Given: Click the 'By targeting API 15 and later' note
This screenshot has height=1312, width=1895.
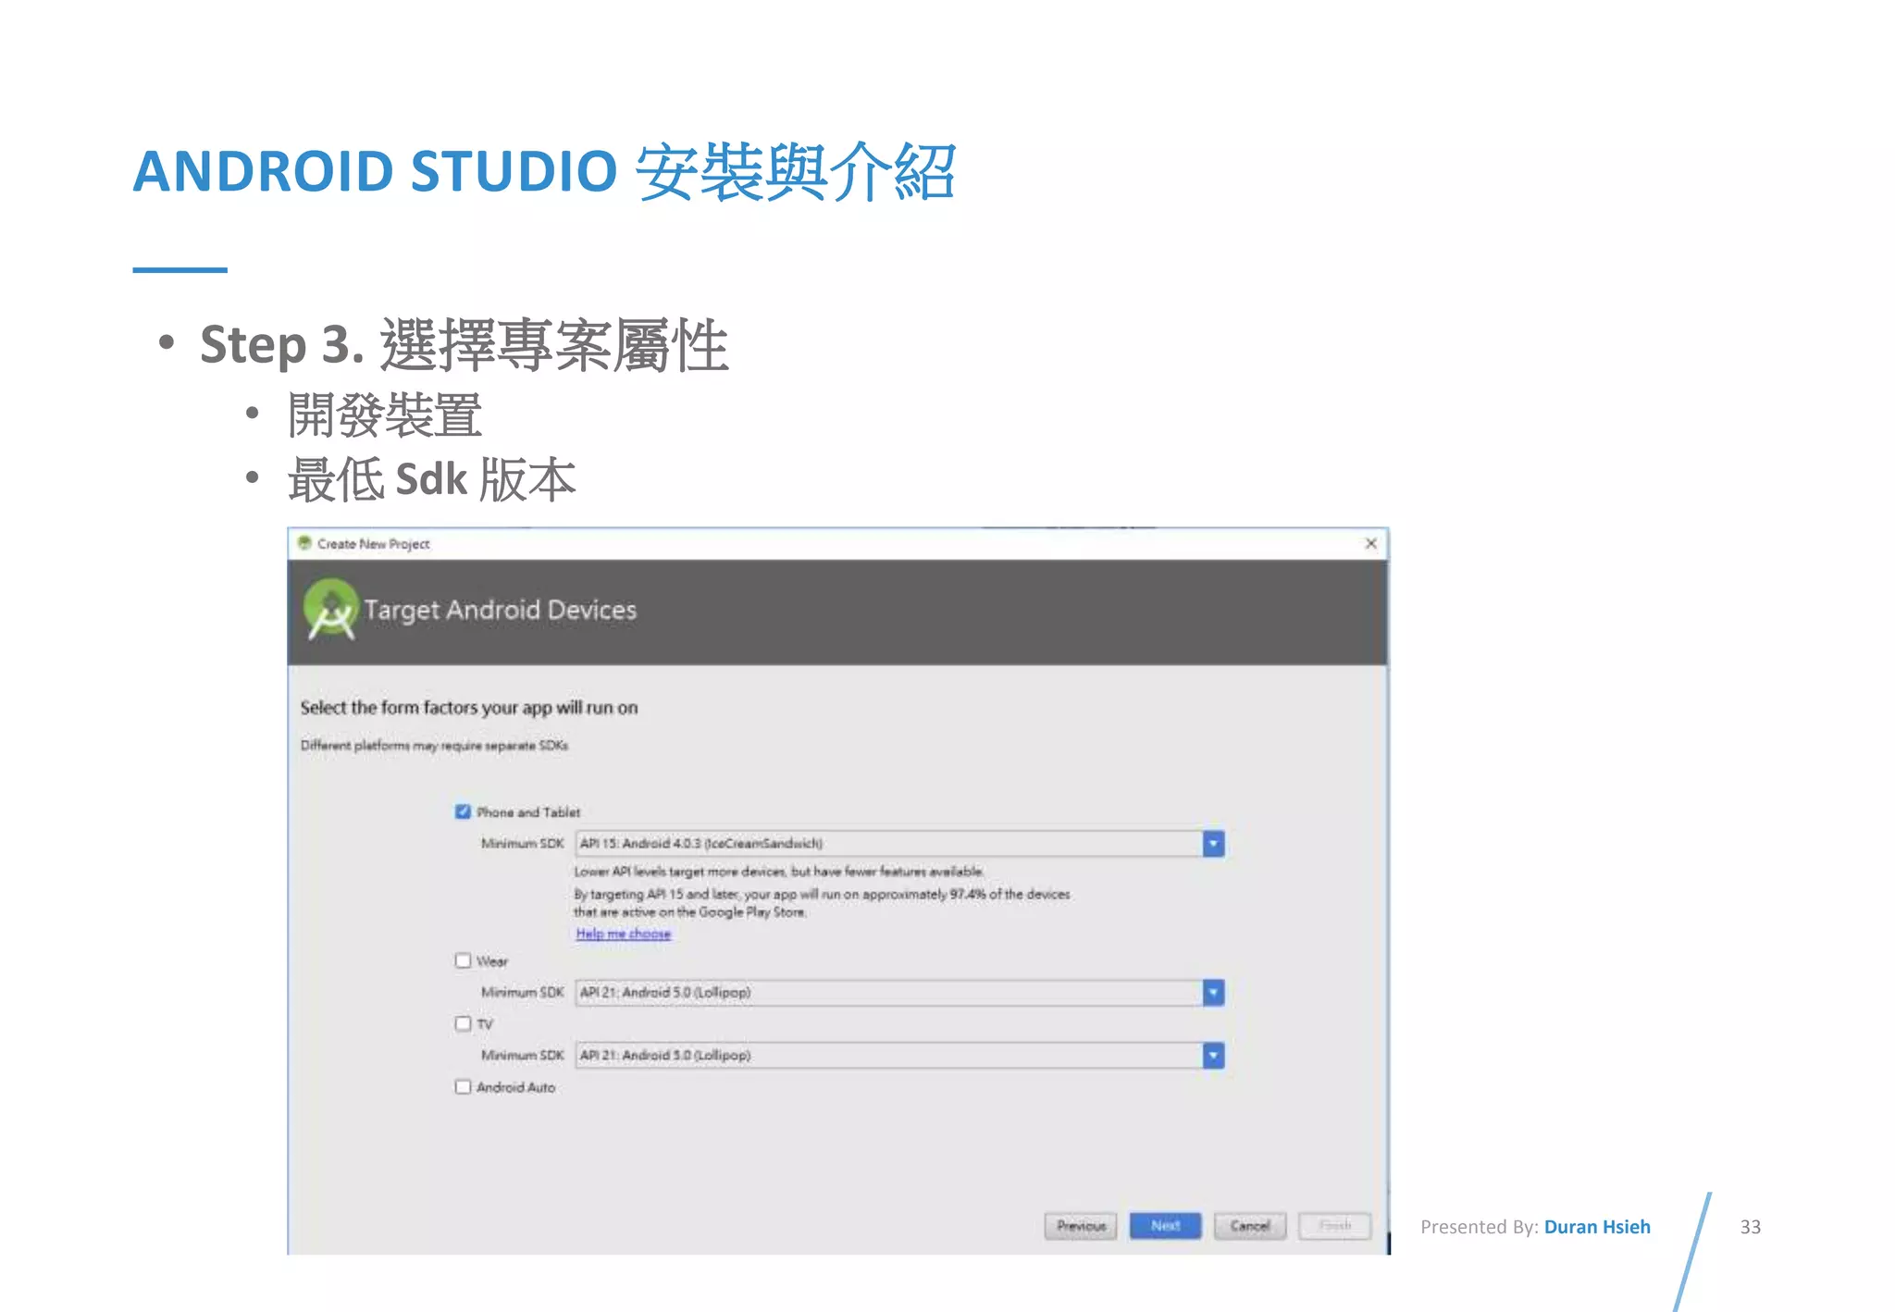Looking at the screenshot, I should (822, 903).
